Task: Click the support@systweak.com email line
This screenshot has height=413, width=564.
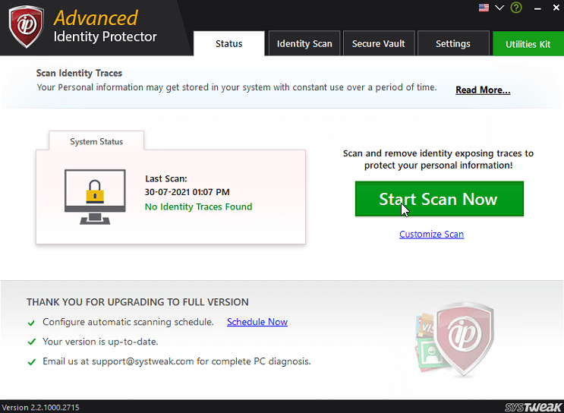Action: click(177, 361)
